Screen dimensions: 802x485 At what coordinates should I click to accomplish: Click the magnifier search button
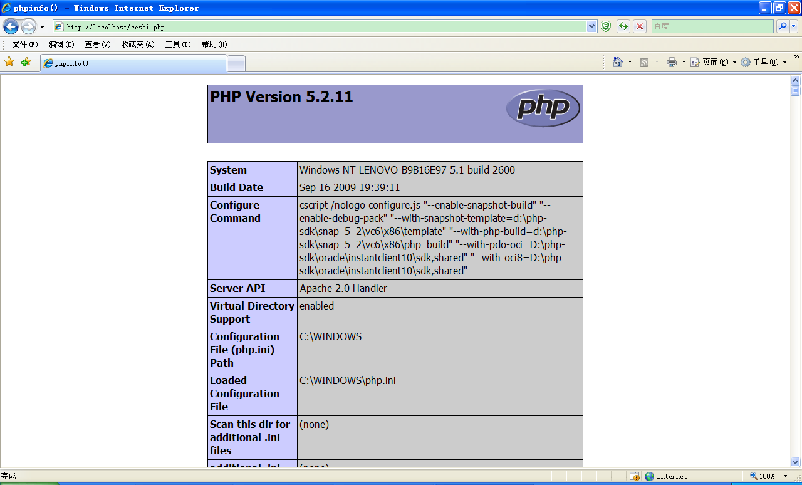pos(783,26)
